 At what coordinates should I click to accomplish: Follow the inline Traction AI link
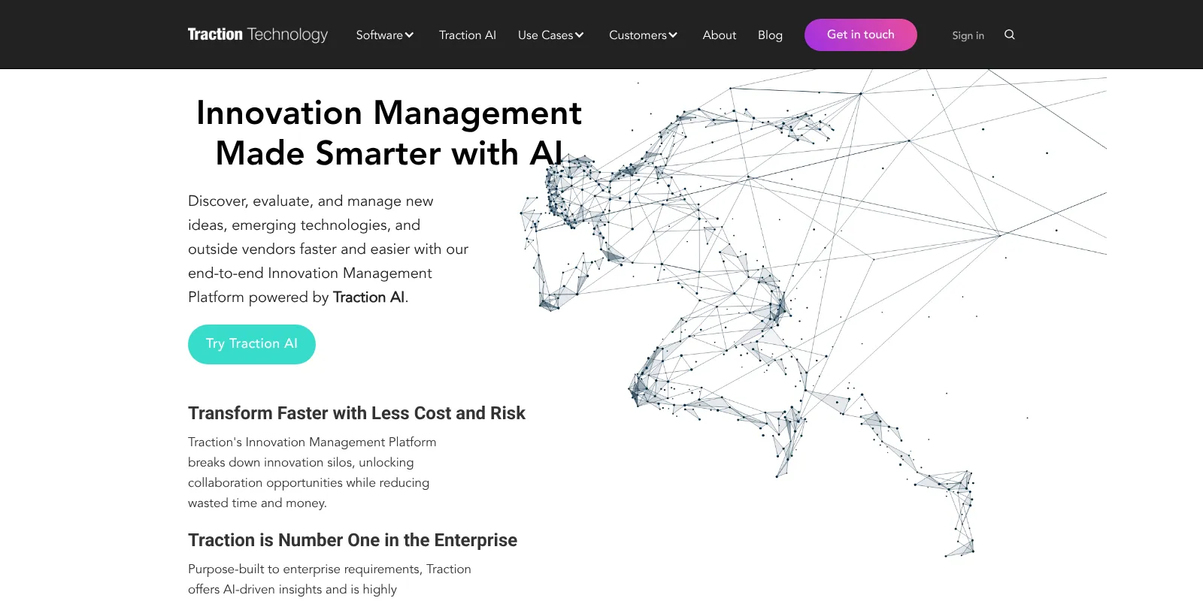[x=368, y=297]
